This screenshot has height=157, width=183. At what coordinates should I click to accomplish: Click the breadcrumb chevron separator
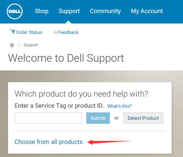tap(19, 45)
